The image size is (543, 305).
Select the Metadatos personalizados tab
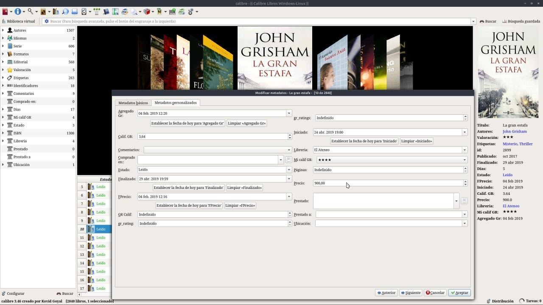(176, 103)
